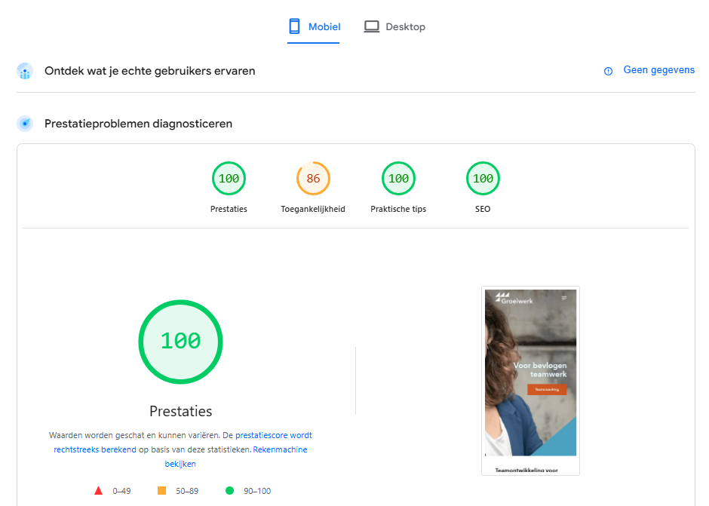Click the info icon next to Geen gegevens
The image size is (709, 506).
[608, 71]
